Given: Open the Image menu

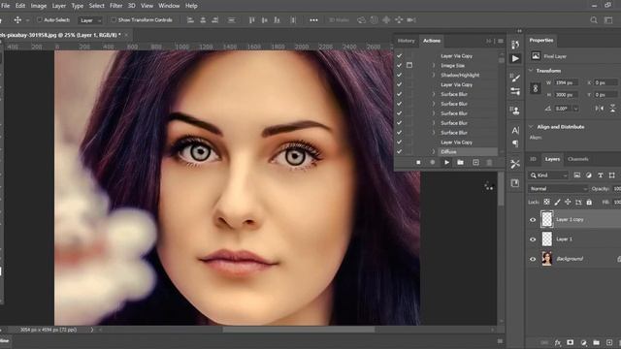Looking at the screenshot, I should pyautogui.click(x=39, y=6).
